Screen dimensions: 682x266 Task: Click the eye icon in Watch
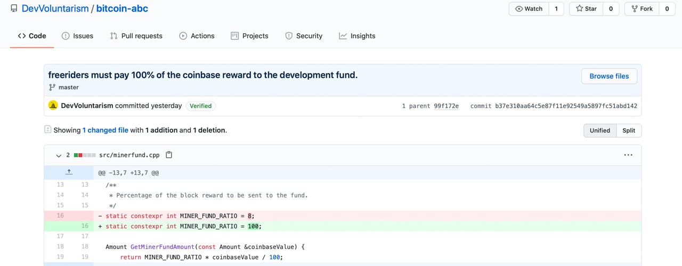[x=519, y=9]
